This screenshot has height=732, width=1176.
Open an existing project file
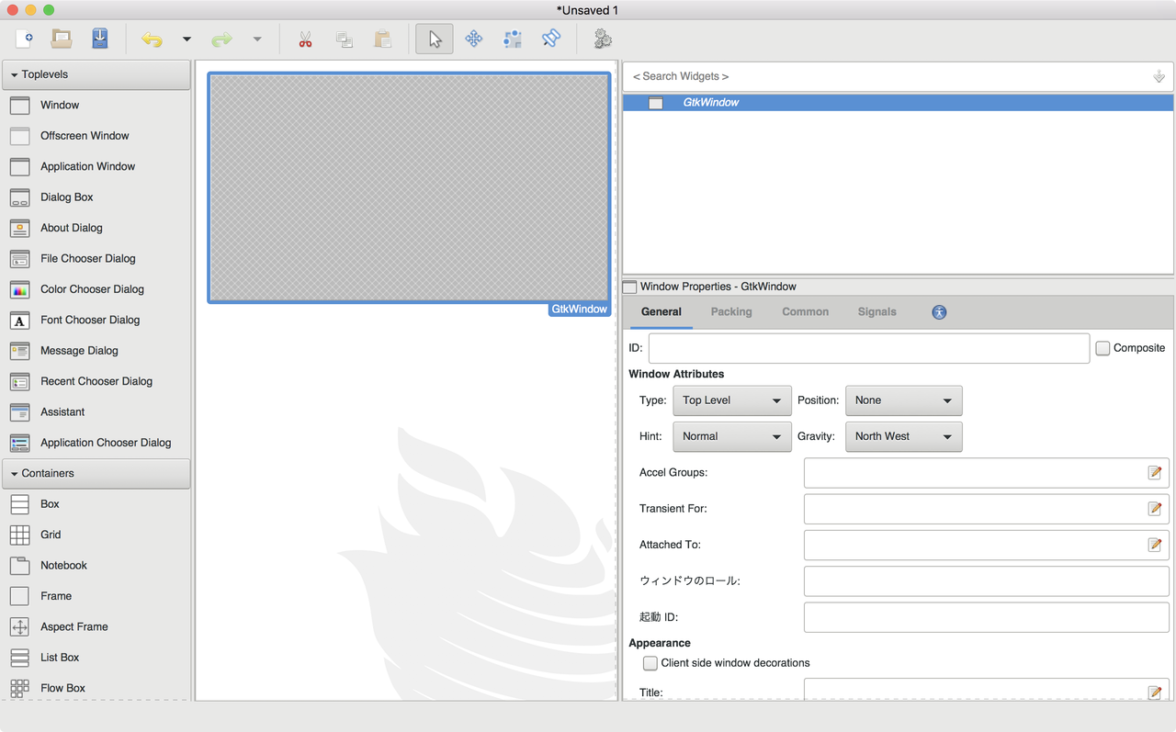[x=63, y=39]
